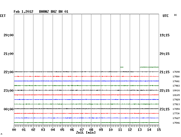This screenshot has width=181, height=137.
Task: Click the minute tick label 12
Action: tap(130, 130)
